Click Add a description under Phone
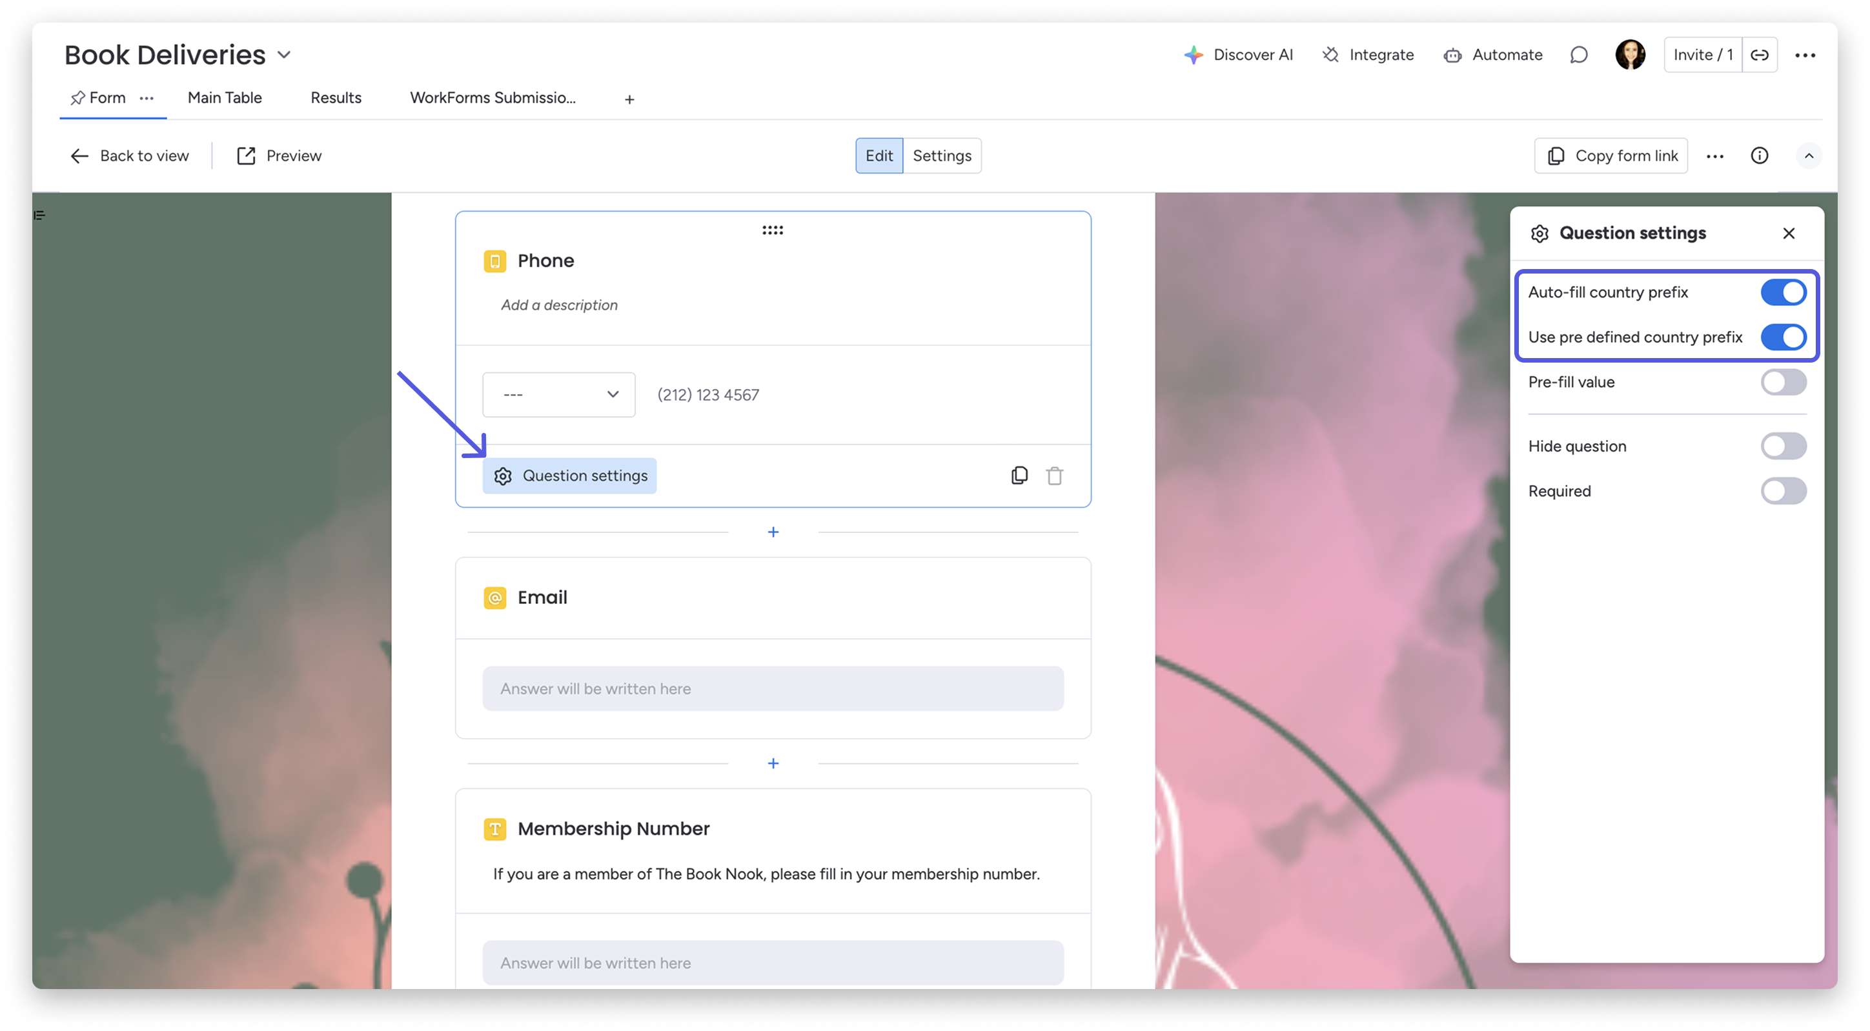The height and width of the screenshot is (1031, 1870). (559, 305)
